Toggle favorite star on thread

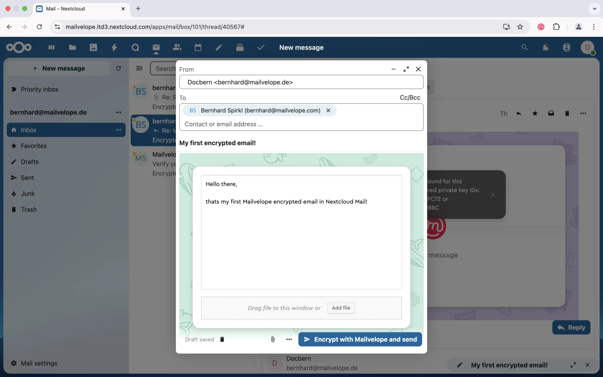click(535, 113)
